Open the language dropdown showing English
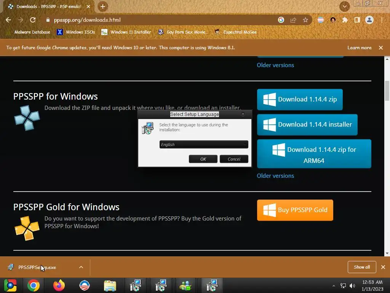This screenshot has height=293, width=390. [x=204, y=145]
